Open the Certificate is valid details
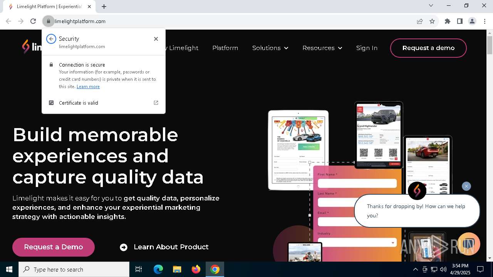493x277 pixels. (104, 103)
